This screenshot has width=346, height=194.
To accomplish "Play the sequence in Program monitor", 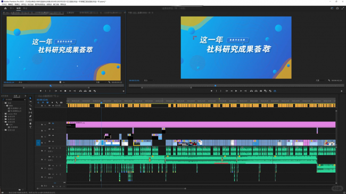I will click(x=236, y=91).
